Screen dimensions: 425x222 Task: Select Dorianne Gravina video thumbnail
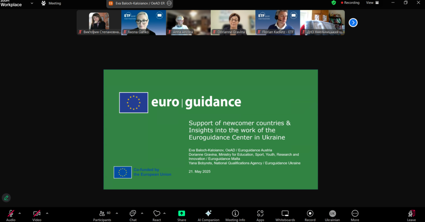pyautogui.click(x=233, y=23)
